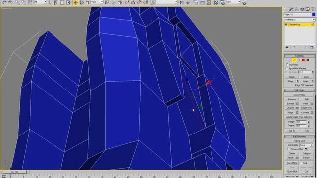Activate the Select and Rotate tool
This screenshot has height=178, width=317.
click(81, 2)
